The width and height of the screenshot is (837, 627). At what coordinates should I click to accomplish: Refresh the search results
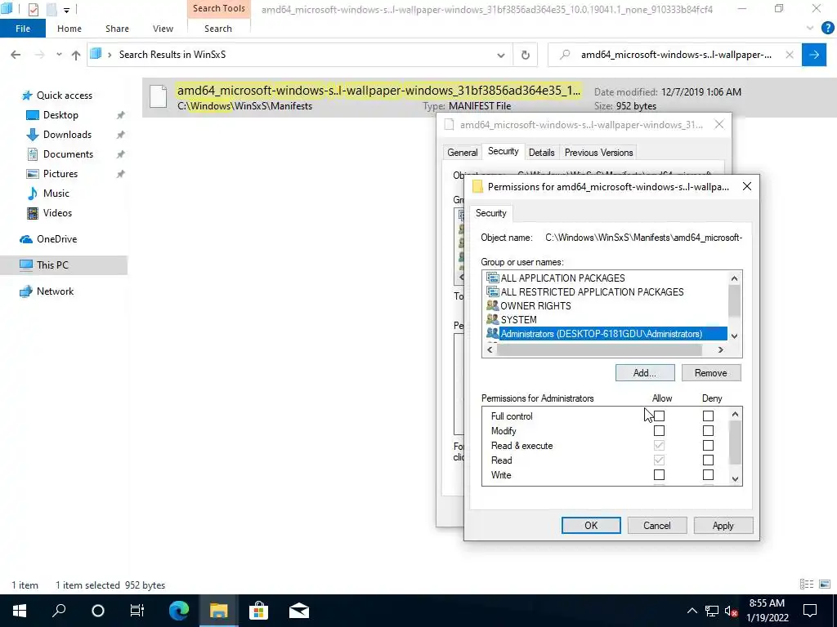click(x=526, y=55)
